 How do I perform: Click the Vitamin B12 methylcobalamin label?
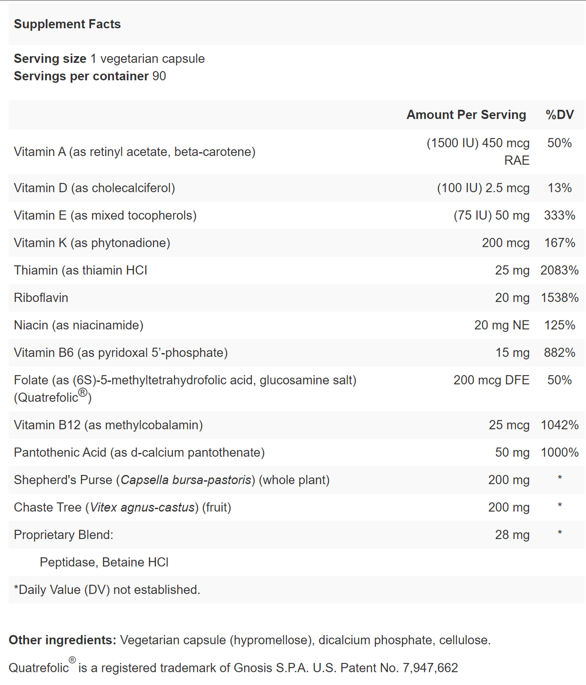pyautogui.click(x=108, y=425)
